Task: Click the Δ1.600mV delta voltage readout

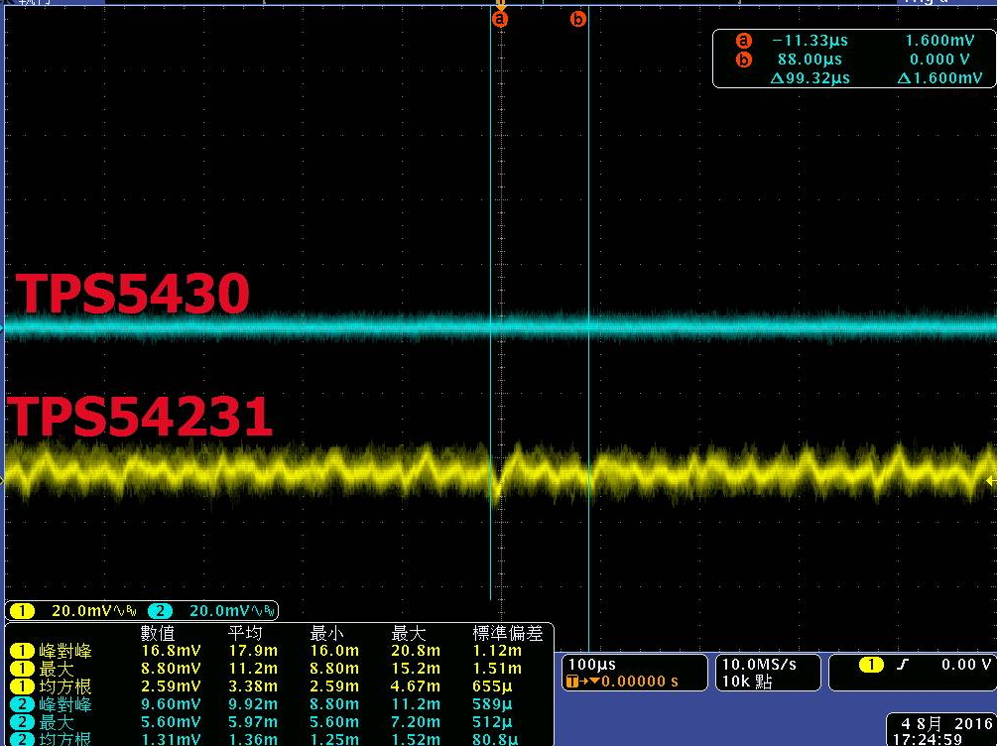Action: pos(940,78)
